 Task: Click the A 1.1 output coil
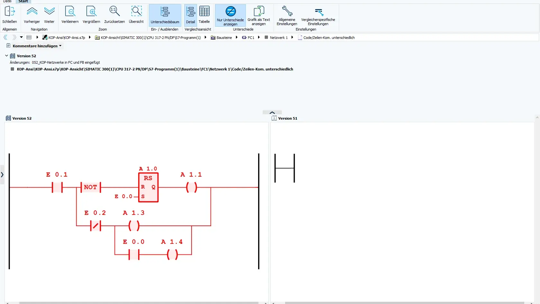coord(192,187)
